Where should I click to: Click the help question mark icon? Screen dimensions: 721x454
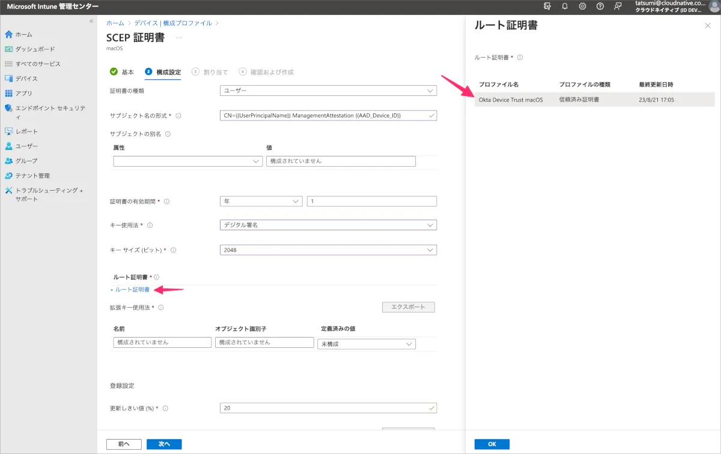point(600,6)
